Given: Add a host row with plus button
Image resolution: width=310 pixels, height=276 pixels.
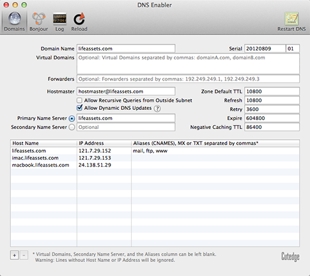Looking at the screenshot, I should (15, 255).
